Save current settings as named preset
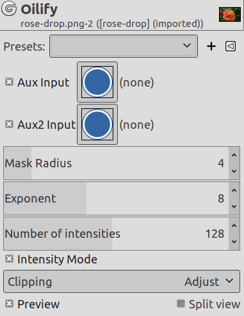 (x=211, y=46)
